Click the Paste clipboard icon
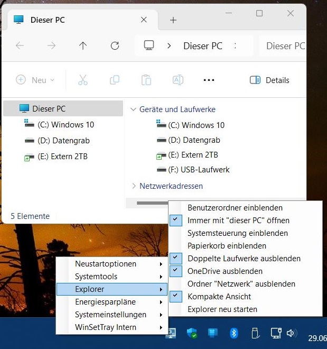Screen dimensions: 327x349 click(146, 80)
